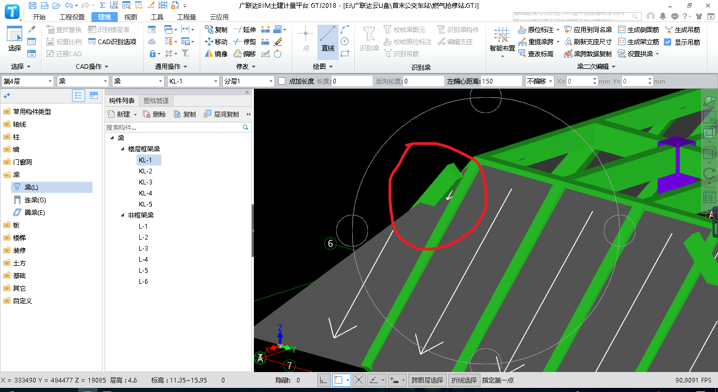This screenshot has width=718, height=392.
Task: Click the 延伸 (Extend) tool
Action: point(245,29)
